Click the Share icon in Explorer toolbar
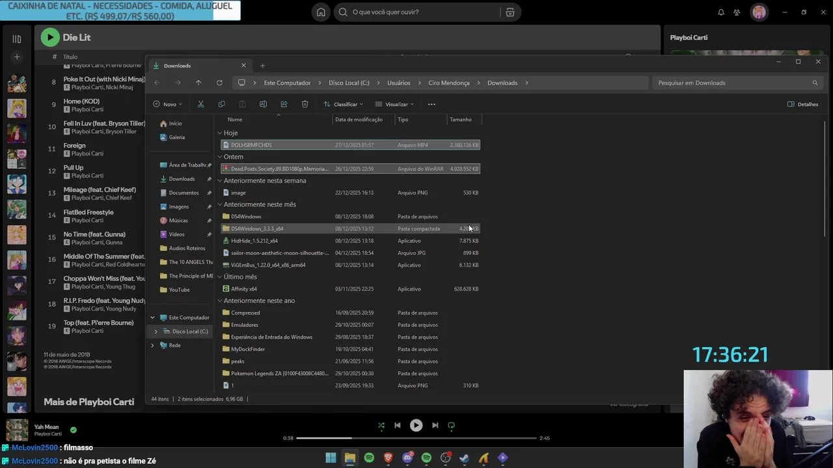833x468 pixels. coord(284,104)
